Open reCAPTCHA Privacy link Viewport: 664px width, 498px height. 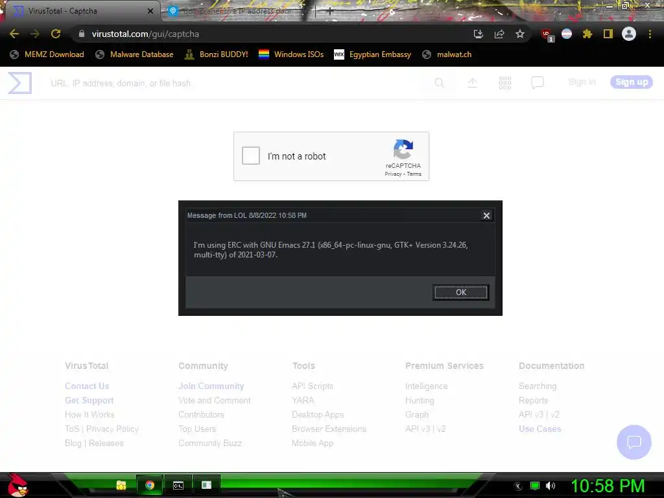coord(392,174)
